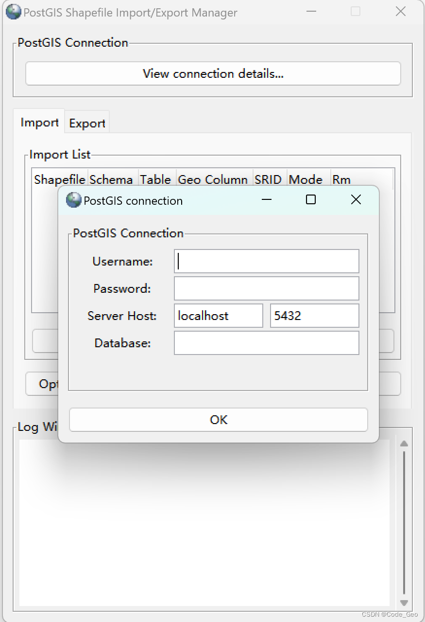This screenshot has height=622, width=425.
Task: Switch to the Export tab
Action: click(87, 123)
